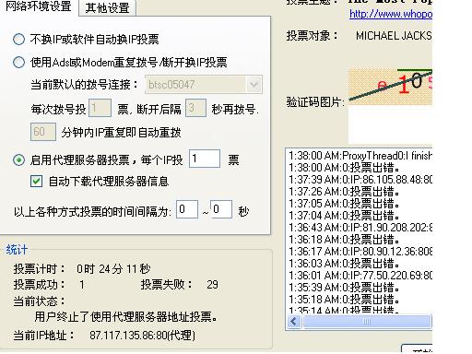Click the 投票失败 count 29

[212, 285]
